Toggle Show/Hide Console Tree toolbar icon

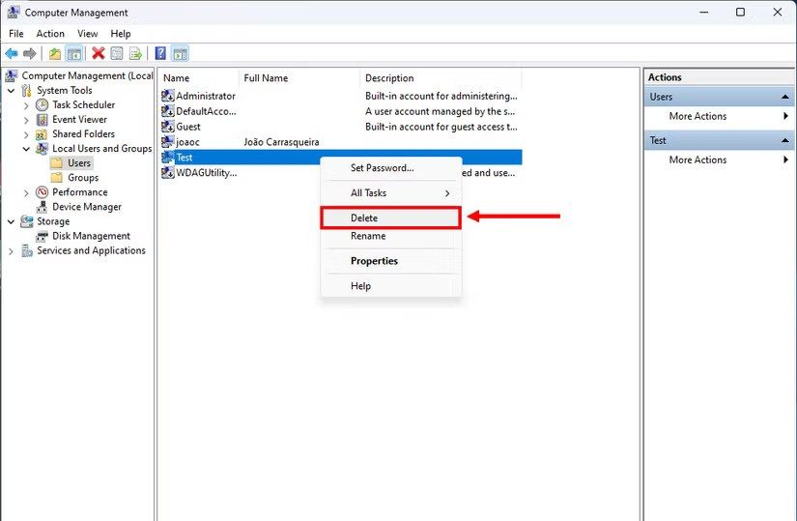(x=74, y=53)
